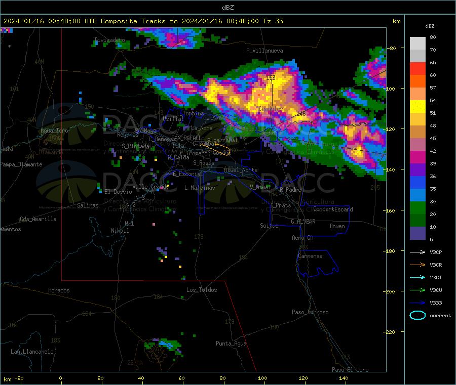Click the 'Pampa_Diamante' map label
This screenshot has width=456, height=385.
pyautogui.click(x=21, y=164)
